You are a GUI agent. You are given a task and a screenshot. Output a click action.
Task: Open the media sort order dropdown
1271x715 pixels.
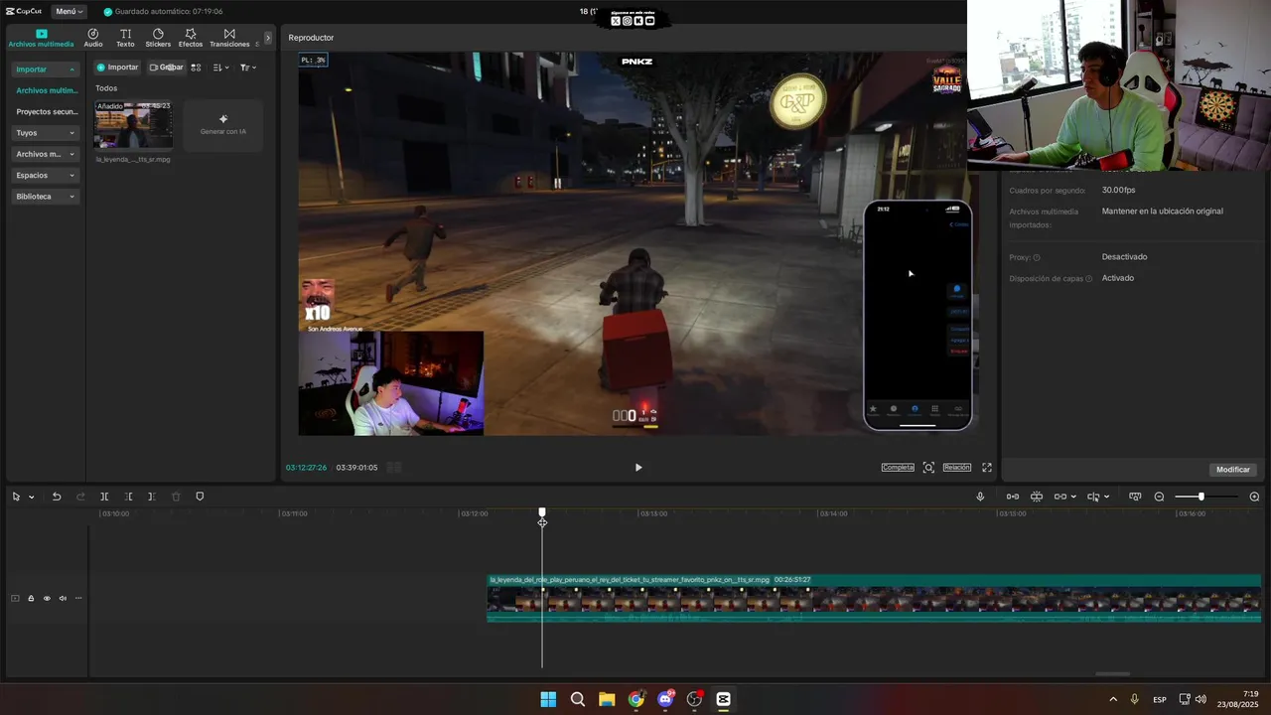click(221, 68)
